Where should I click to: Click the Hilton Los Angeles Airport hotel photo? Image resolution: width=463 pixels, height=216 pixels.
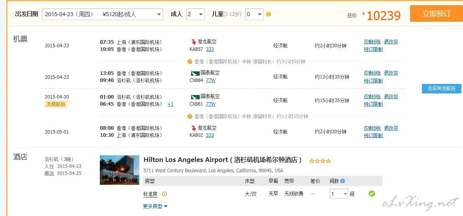[120, 170]
